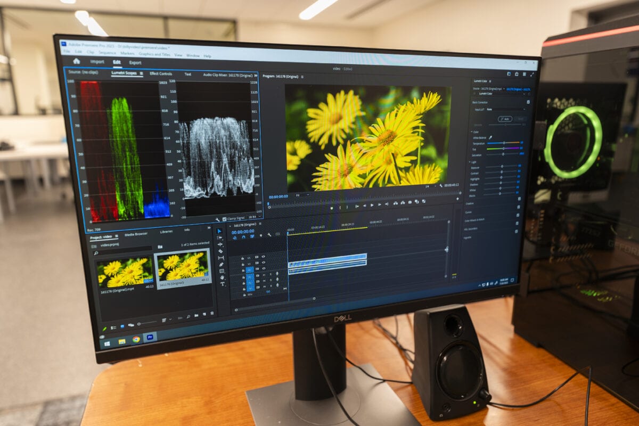Adjust the Temperature slider
The width and height of the screenshot is (639, 426).
click(x=504, y=143)
